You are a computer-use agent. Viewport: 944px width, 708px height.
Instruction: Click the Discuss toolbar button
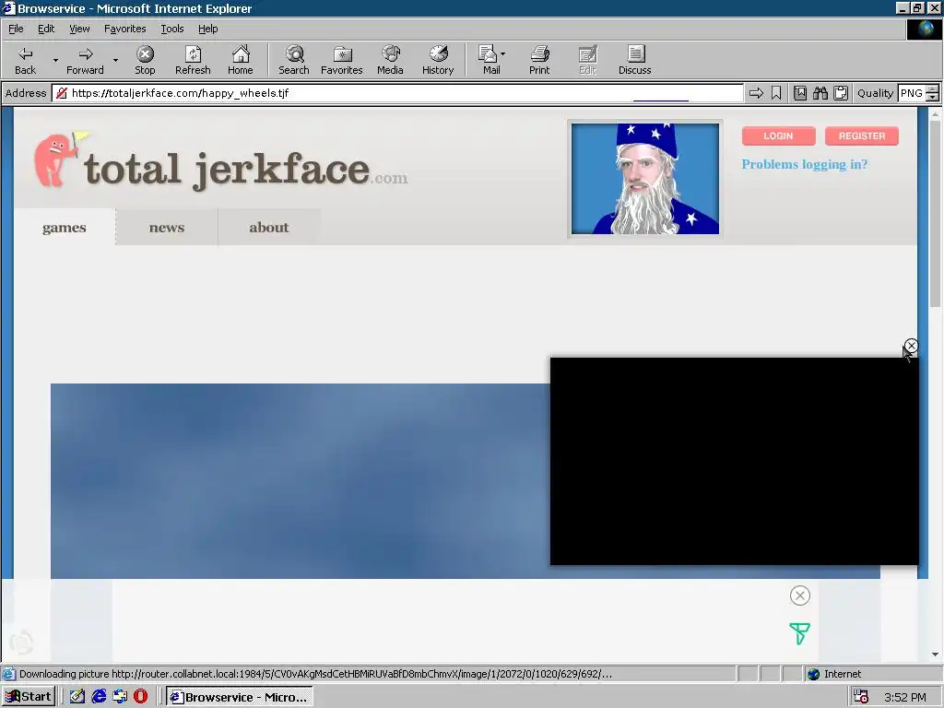tap(634, 60)
